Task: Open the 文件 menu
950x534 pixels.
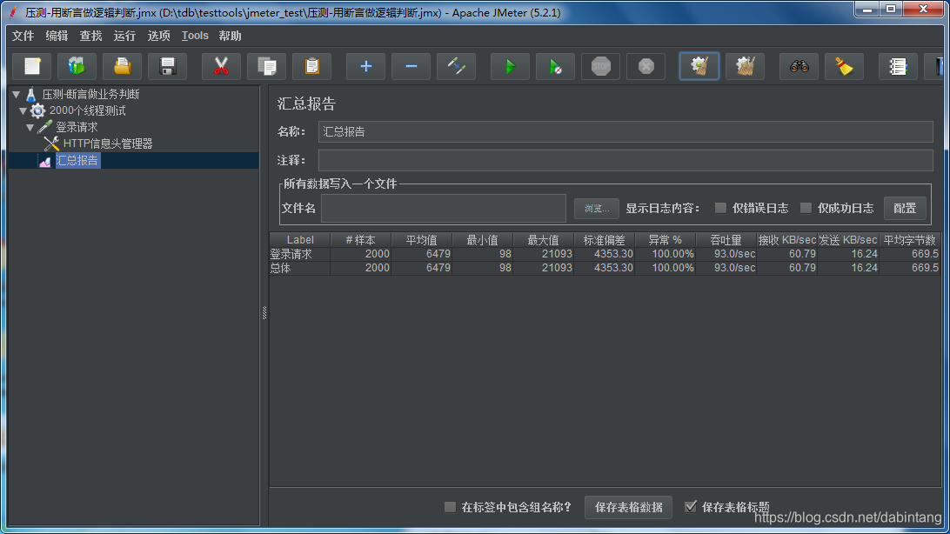Action: point(23,36)
